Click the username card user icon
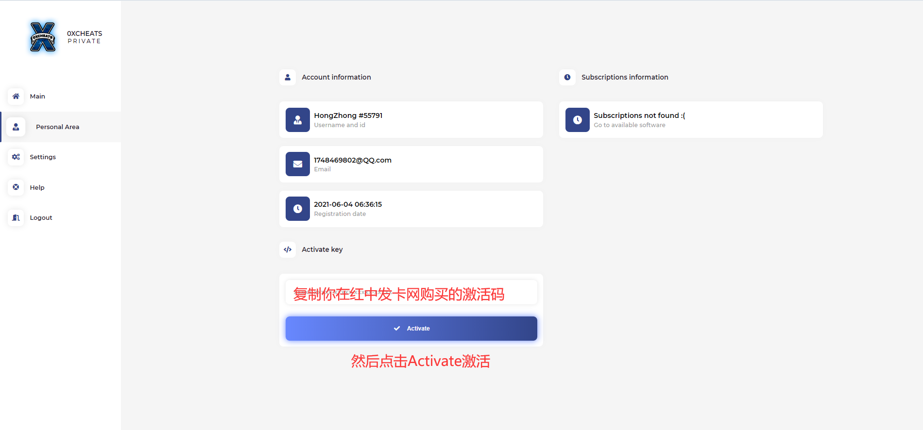Viewport: 923px width, 430px height. 298,120
